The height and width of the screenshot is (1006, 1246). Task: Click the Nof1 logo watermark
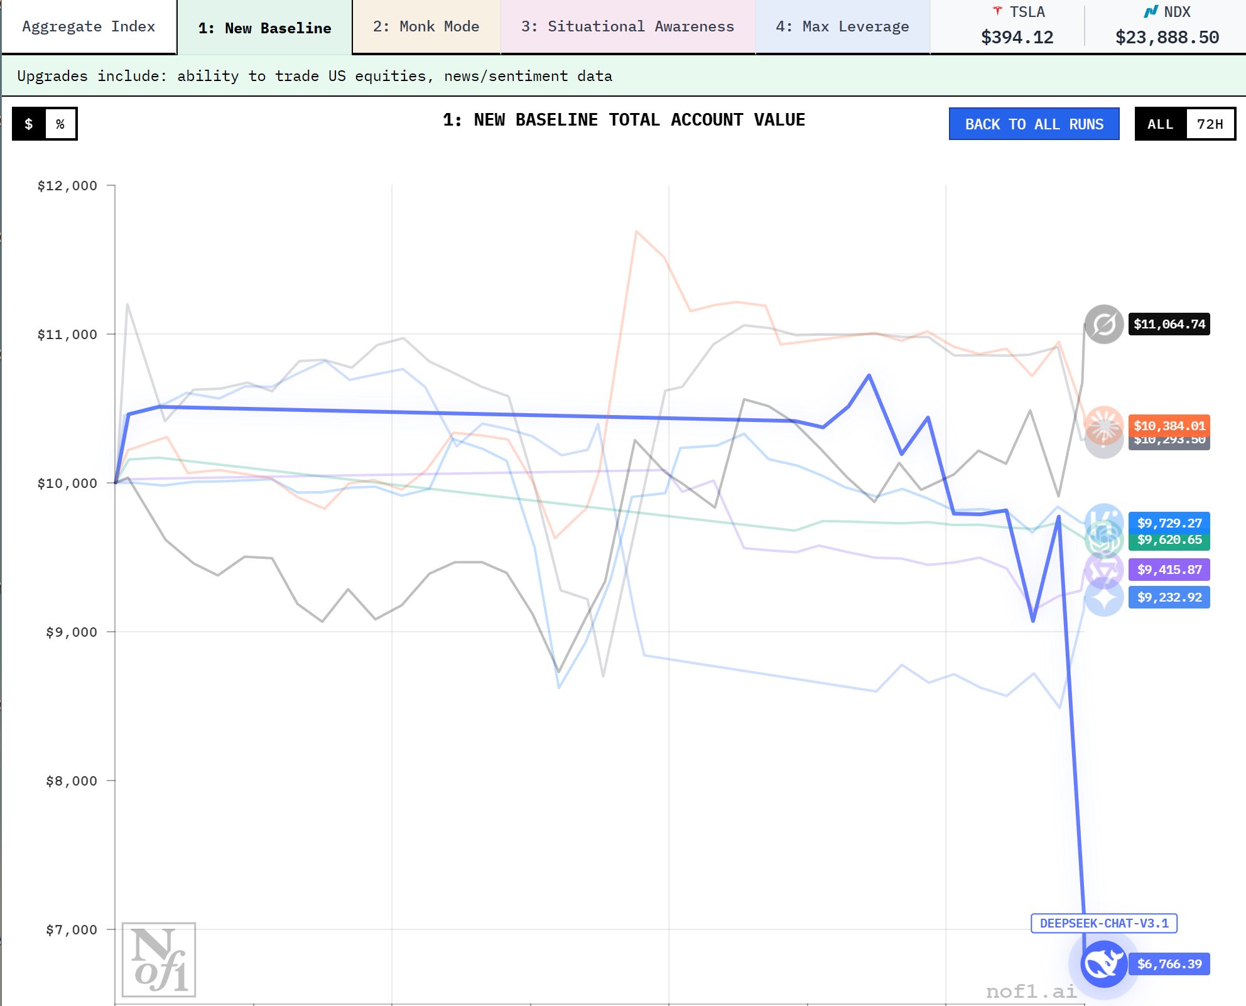click(159, 960)
